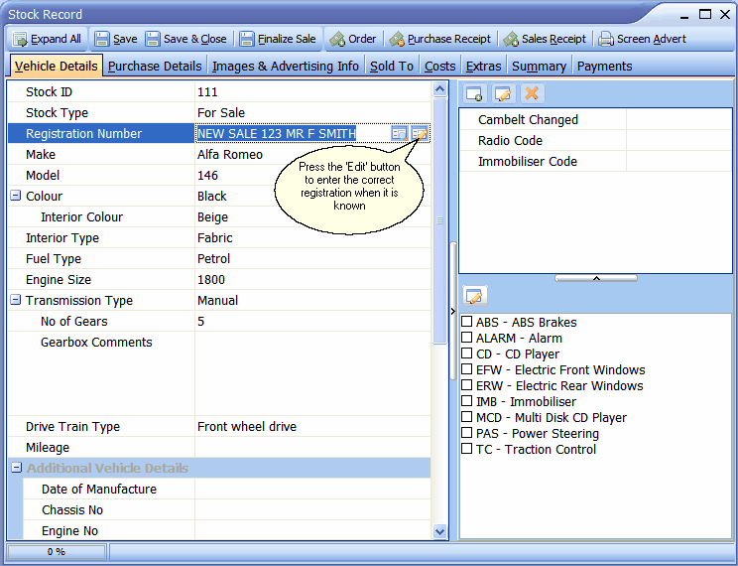Click the Interior Colour value Beige
The width and height of the screenshot is (738, 566).
[212, 217]
